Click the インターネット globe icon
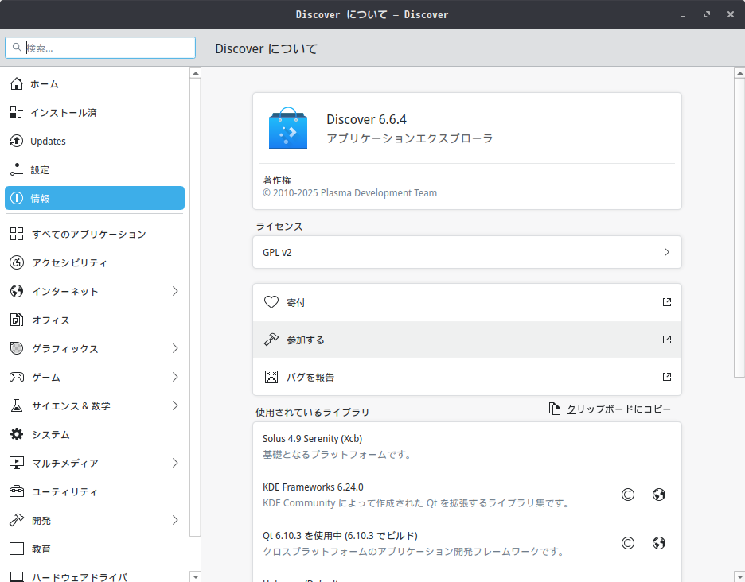The image size is (745, 582). click(17, 291)
